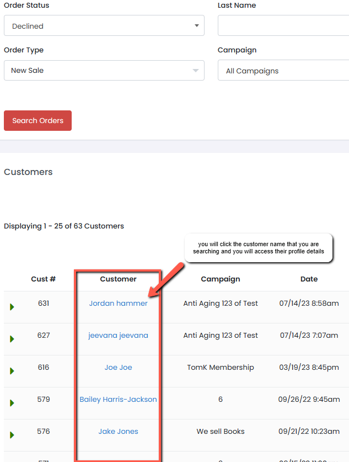Screen dimensions: 349x462
Task: Click the 07/14/23 8:58am date cell
Action: 309,303
